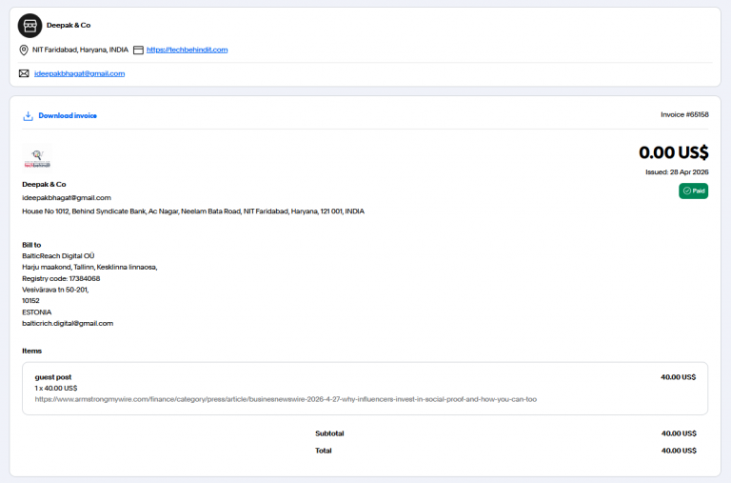Click the Subtotal label
The height and width of the screenshot is (483, 731).
coord(329,433)
